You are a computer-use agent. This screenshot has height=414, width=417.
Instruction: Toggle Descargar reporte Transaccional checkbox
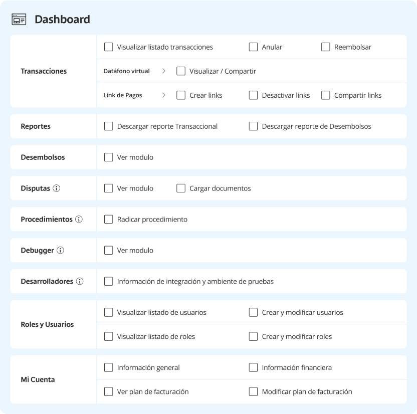point(108,126)
